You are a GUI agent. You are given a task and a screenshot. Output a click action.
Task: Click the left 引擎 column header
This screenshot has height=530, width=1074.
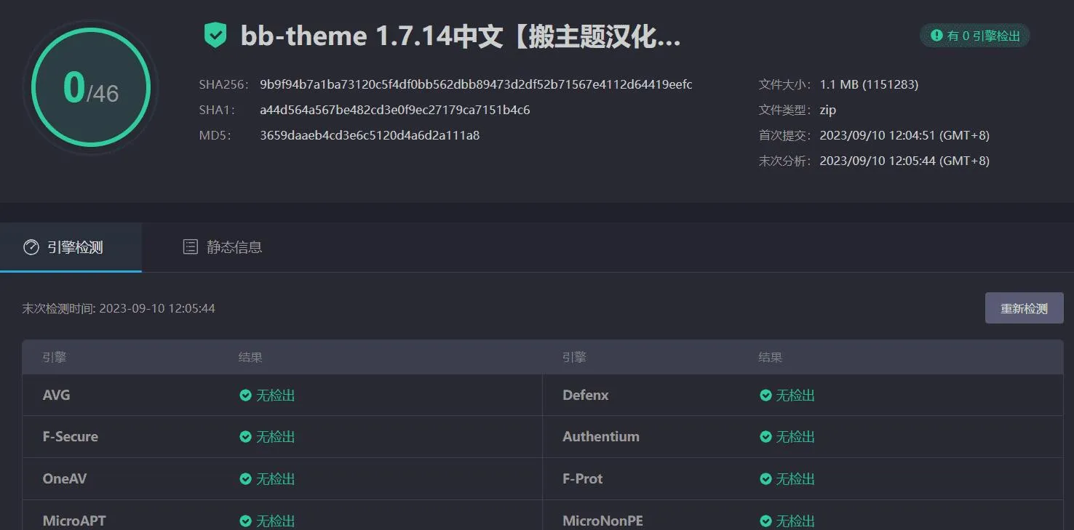click(x=55, y=358)
